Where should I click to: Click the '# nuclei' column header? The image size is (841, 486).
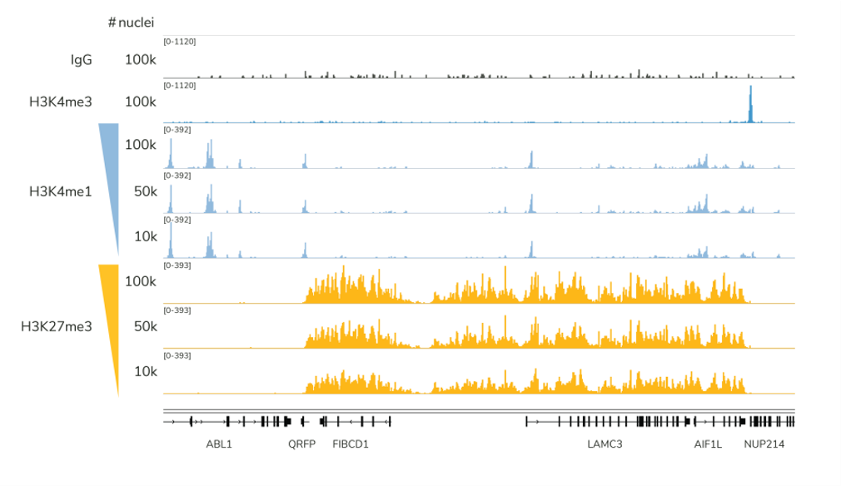[x=131, y=22]
